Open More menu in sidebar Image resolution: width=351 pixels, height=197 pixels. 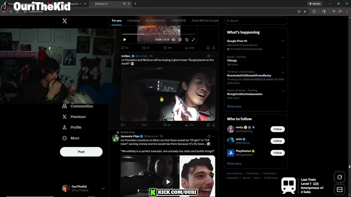(x=71, y=138)
